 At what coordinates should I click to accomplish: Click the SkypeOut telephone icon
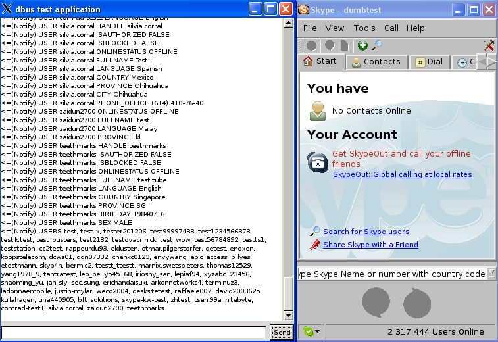coord(318,162)
